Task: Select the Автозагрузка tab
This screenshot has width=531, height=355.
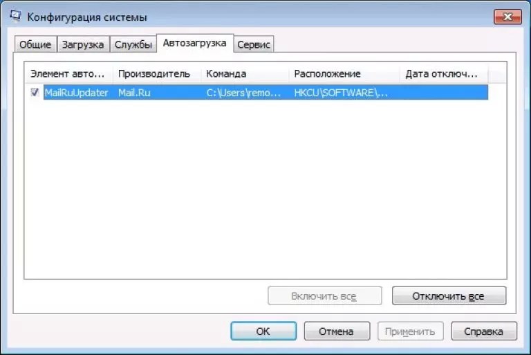Action: 195,43
